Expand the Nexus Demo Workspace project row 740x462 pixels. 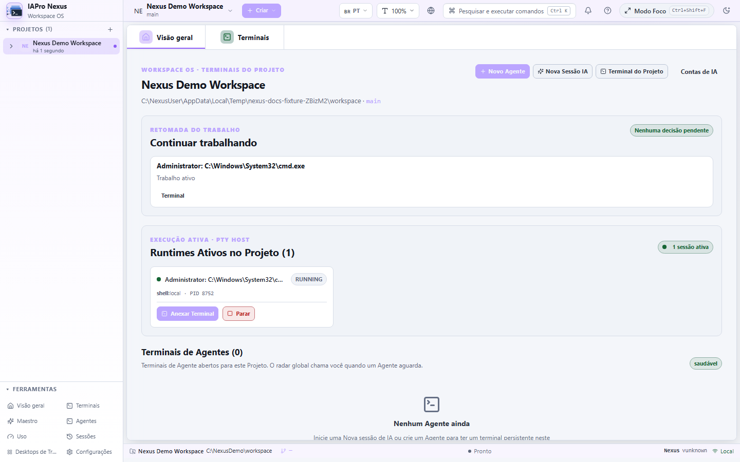[11, 46]
